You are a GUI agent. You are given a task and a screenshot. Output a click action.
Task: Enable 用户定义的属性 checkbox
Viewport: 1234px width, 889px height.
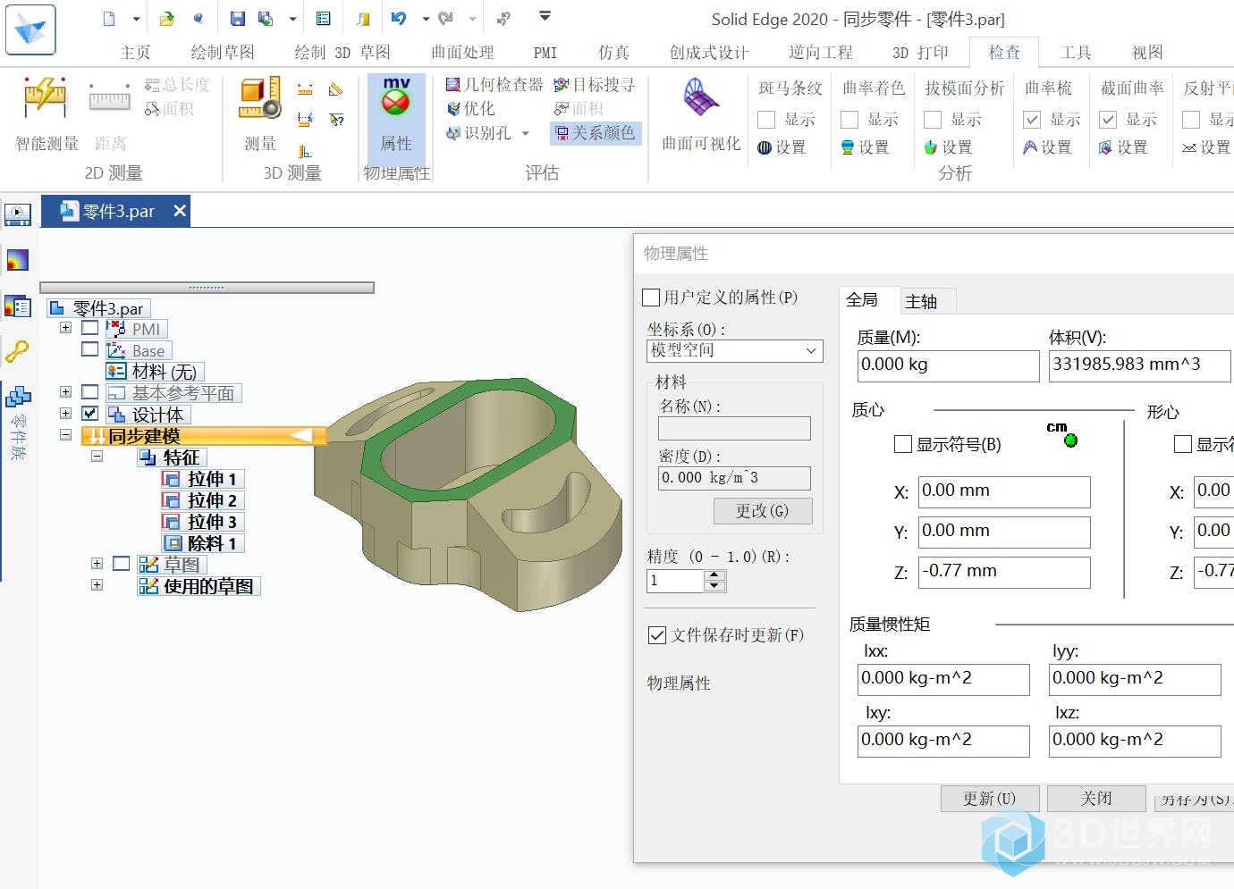click(652, 298)
